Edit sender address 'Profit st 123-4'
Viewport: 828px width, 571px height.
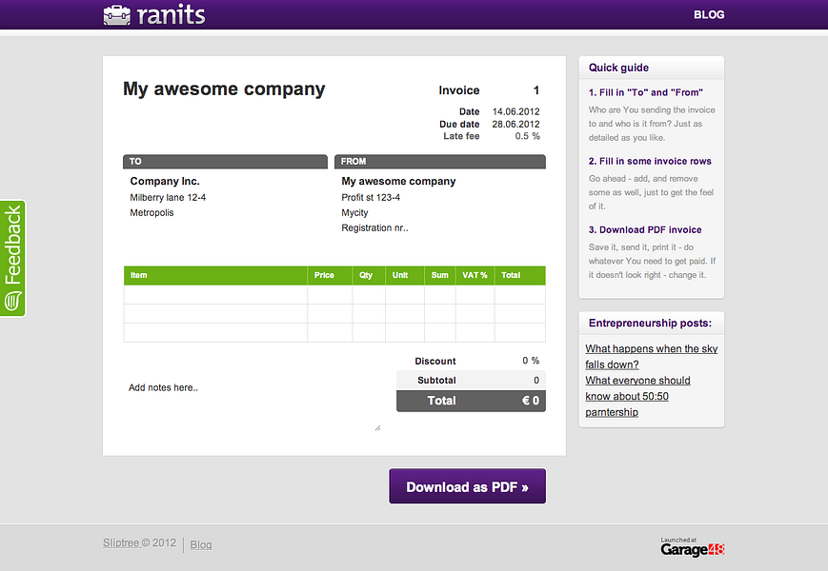[x=371, y=197]
